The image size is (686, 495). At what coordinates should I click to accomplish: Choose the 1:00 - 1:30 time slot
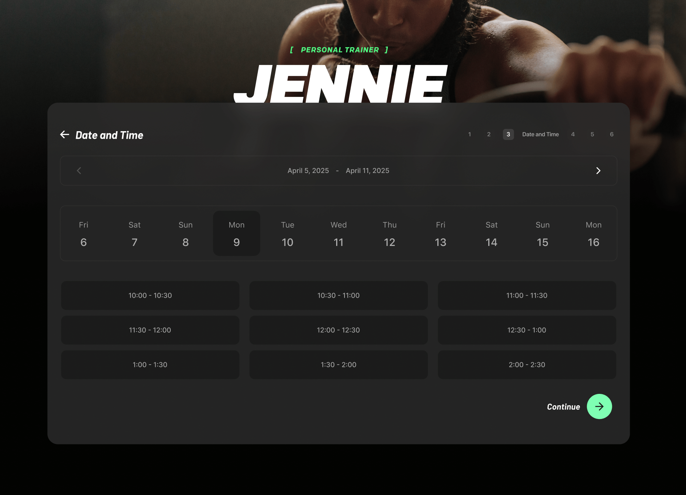click(x=150, y=365)
